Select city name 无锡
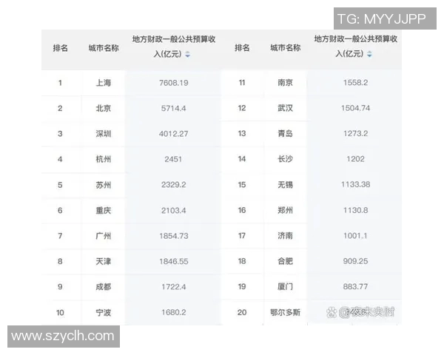444x355 pixels. pos(285,185)
